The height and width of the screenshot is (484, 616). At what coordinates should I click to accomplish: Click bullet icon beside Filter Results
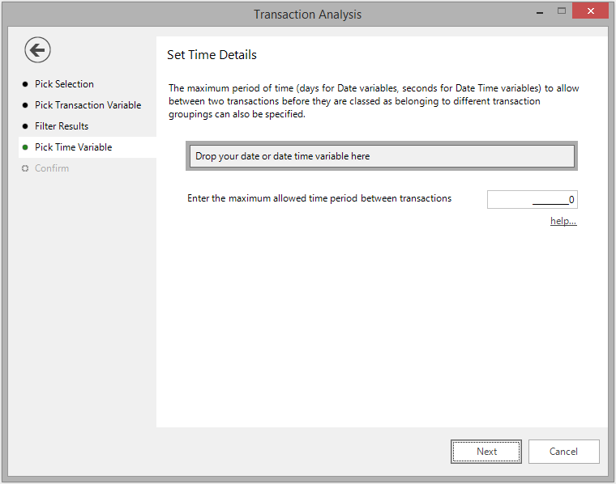click(x=25, y=126)
